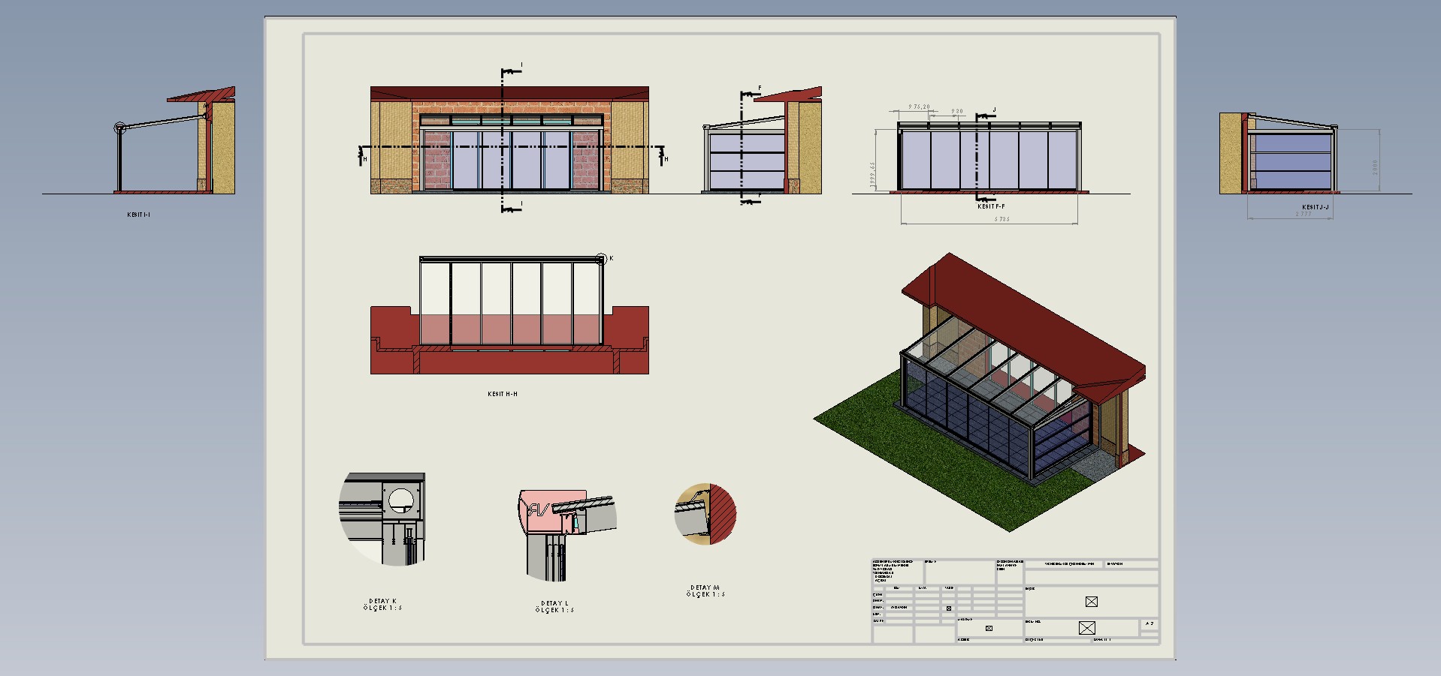The height and width of the screenshot is (676, 1441).
Task: Select the section J arrow marker
Action: tap(985, 115)
